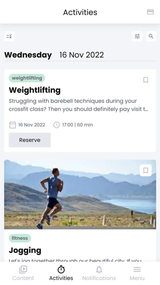Bookmark the Jogging activity

coord(146,170)
